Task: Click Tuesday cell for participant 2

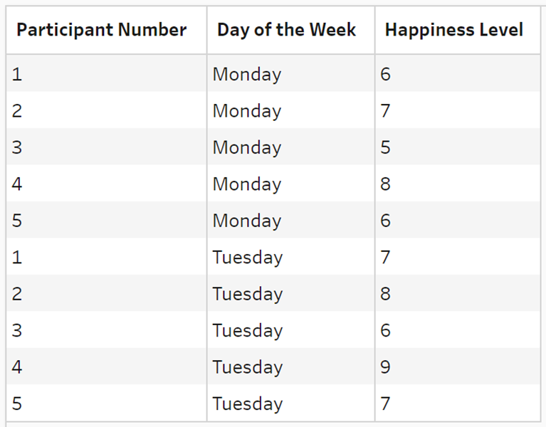Action: 248,294
